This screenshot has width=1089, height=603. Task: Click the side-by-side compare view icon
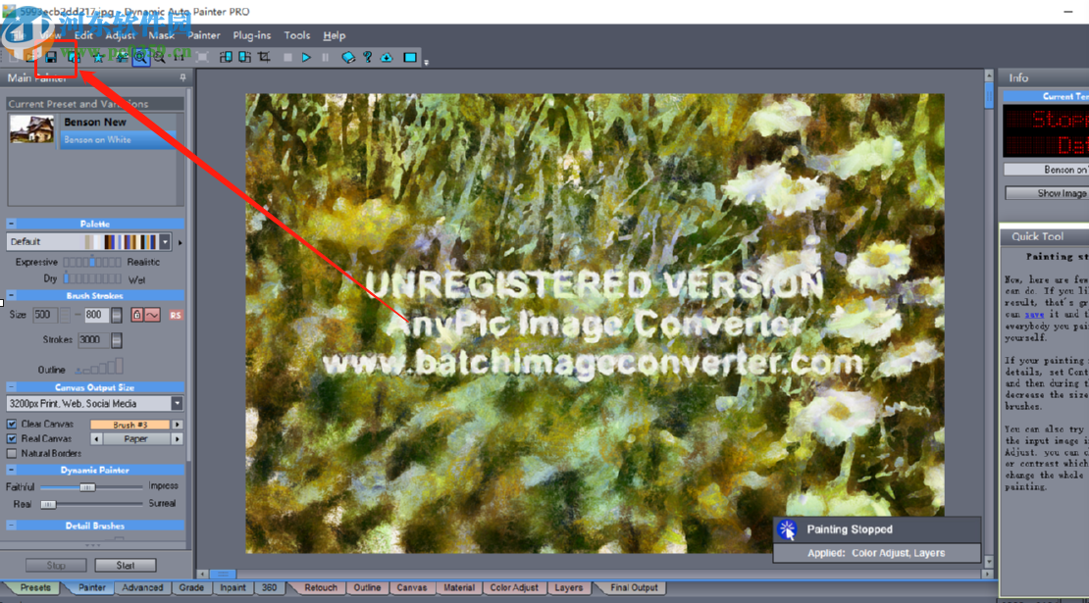point(226,58)
